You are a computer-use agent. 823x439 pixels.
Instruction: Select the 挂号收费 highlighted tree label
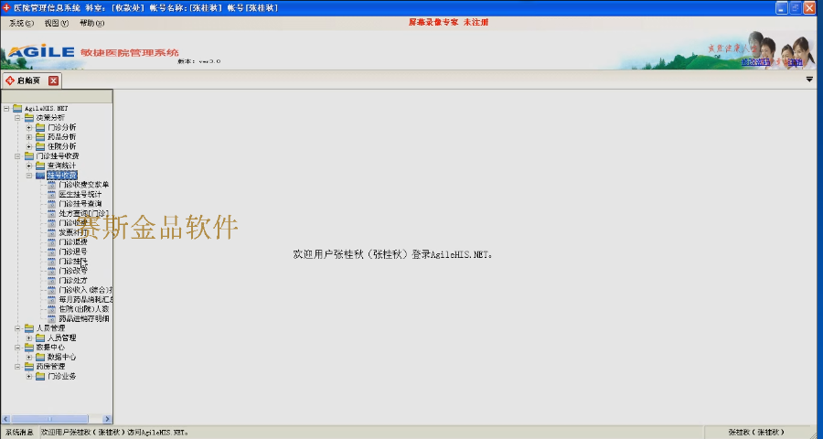[x=62, y=176]
